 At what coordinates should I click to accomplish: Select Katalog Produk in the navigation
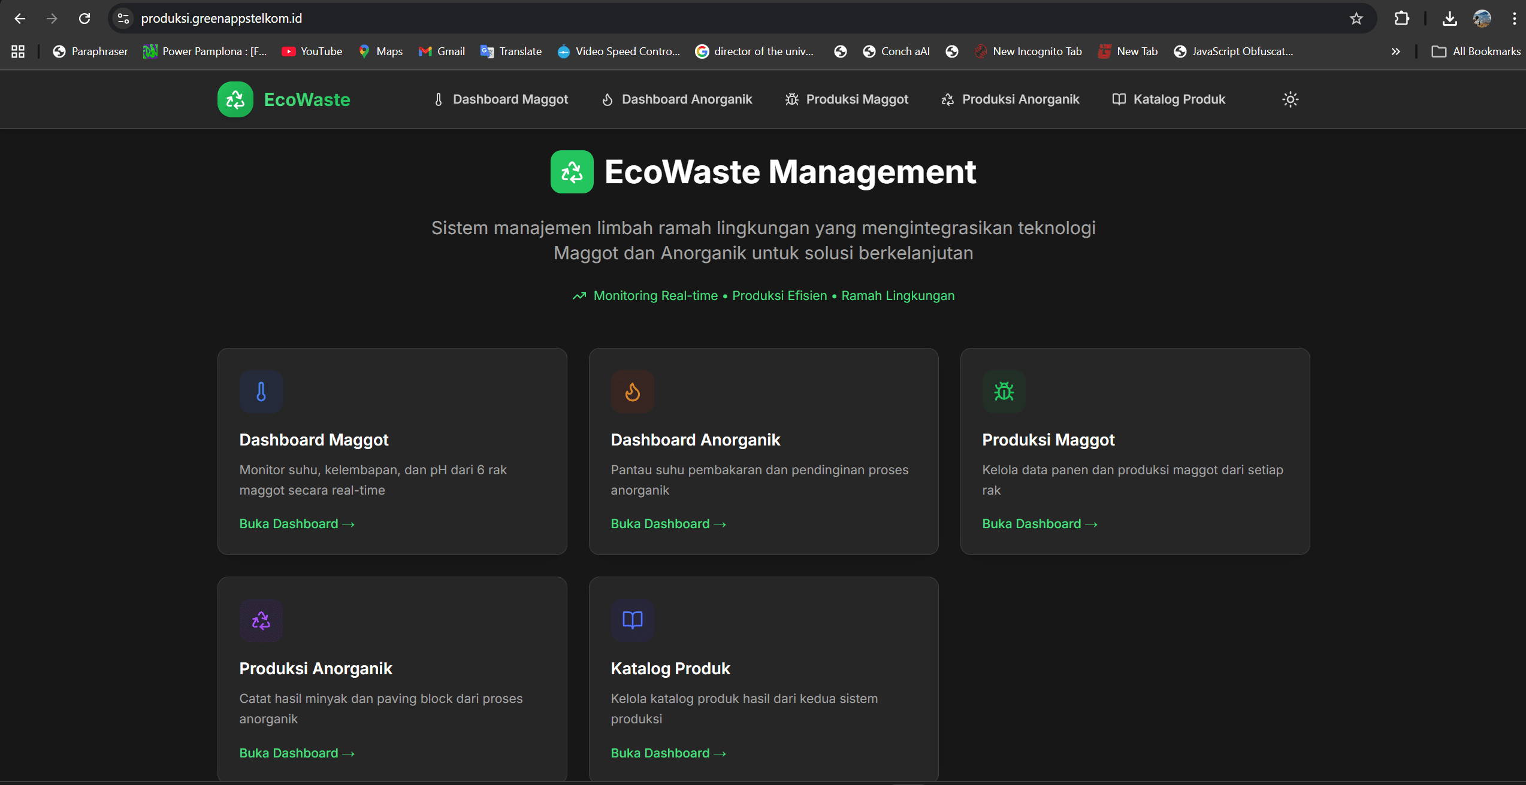[x=1168, y=99]
